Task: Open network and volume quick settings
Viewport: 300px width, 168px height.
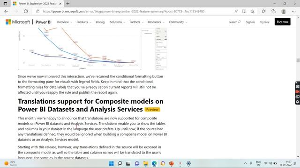Action: click(x=270, y=163)
